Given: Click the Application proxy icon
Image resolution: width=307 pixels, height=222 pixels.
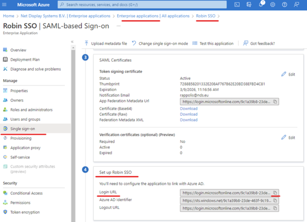Looking at the screenshot, I should click(x=5, y=147).
